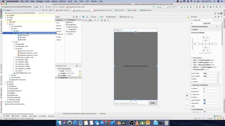225x126 pixels.
Task: Select RecyclerView in the Palette
Action: [73, 27]
